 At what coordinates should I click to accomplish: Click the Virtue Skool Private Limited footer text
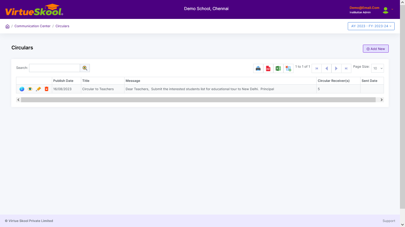tap(29, 221)
